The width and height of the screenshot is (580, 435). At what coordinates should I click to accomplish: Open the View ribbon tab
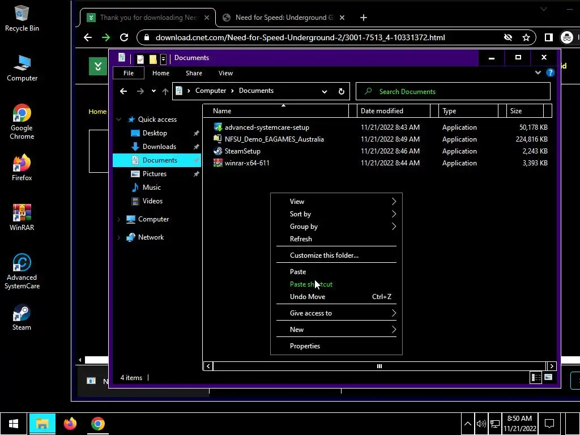pyautogui.click(x=225, y=73)
